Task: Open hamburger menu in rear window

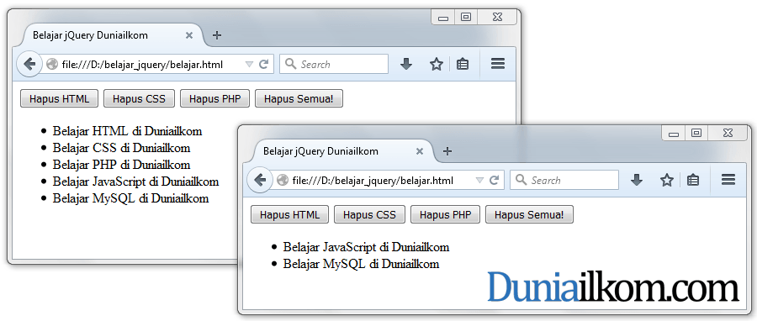Action: [x=498, y=64]
